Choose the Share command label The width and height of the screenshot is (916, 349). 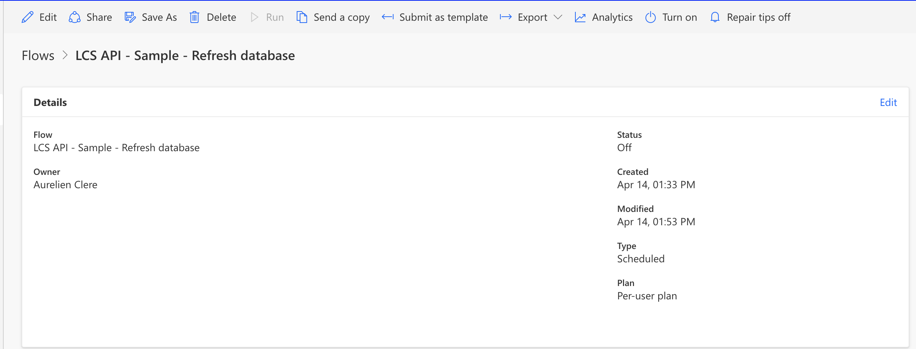[99, 17]
